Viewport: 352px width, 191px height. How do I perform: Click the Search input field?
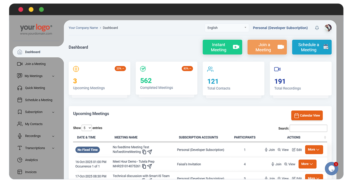[308, 128]
